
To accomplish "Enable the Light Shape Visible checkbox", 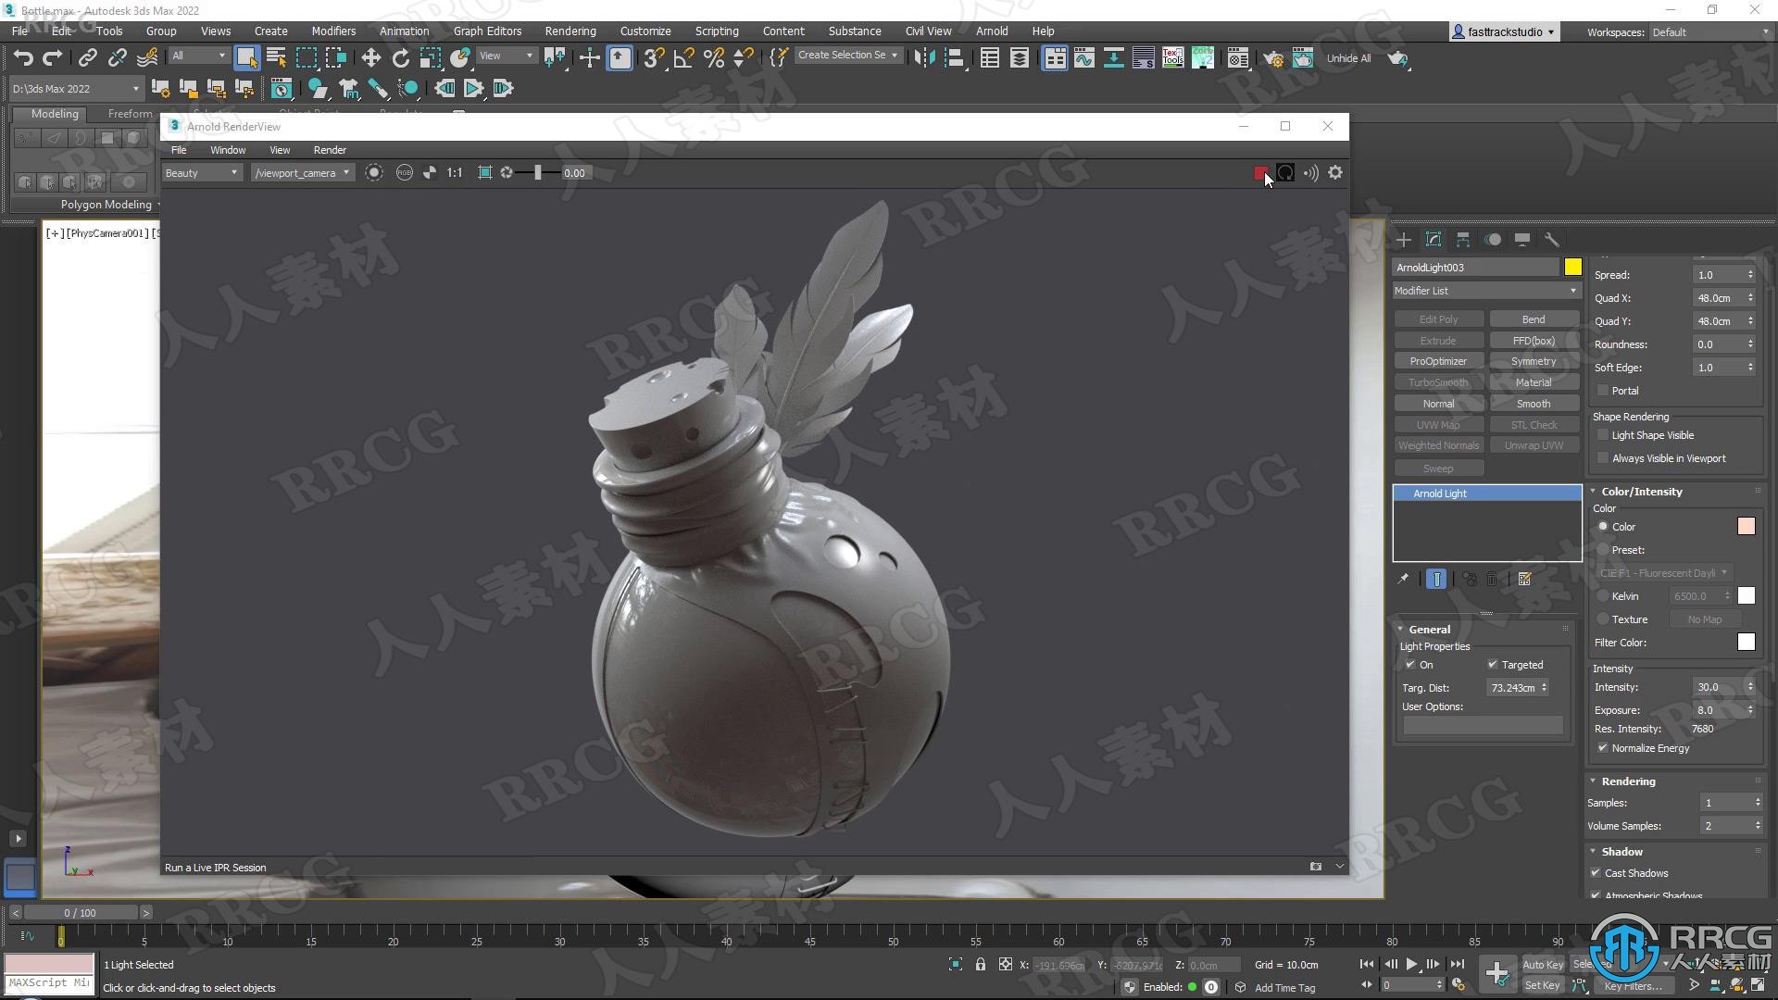I will click(1603, 435).
